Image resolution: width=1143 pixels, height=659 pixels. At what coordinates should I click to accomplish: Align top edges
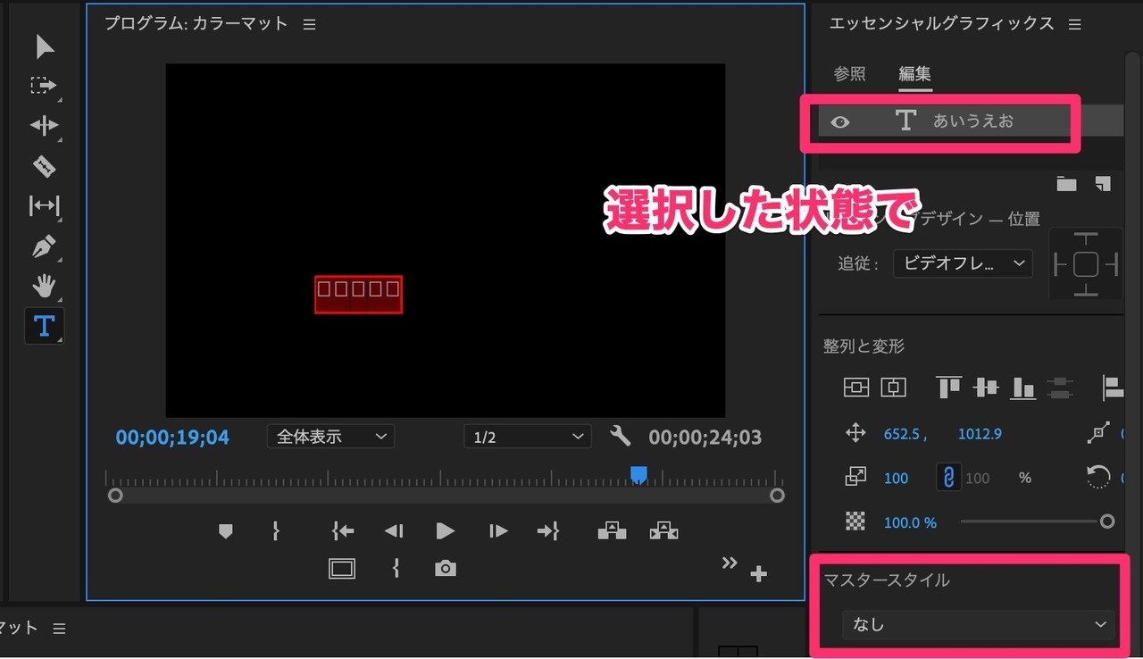[948, 388]
